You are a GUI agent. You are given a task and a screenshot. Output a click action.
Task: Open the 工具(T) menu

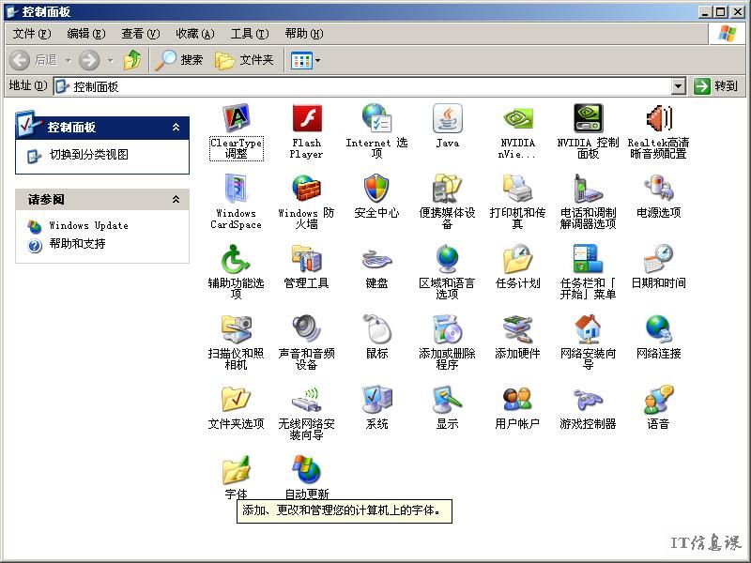pyautogui.click(x=250, y=34)
